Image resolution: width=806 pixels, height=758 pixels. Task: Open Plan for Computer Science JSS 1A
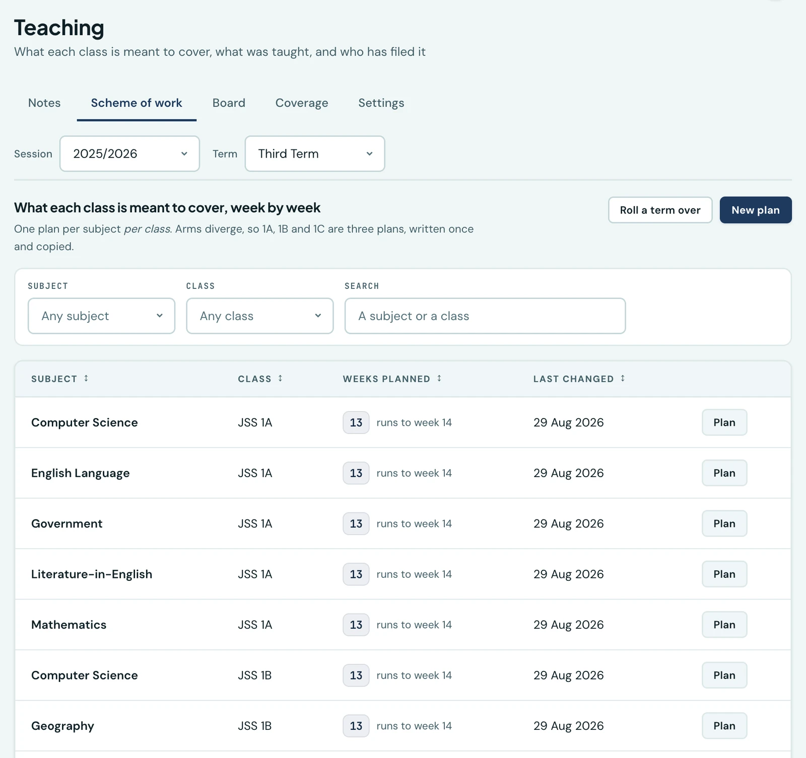(724, 422)
